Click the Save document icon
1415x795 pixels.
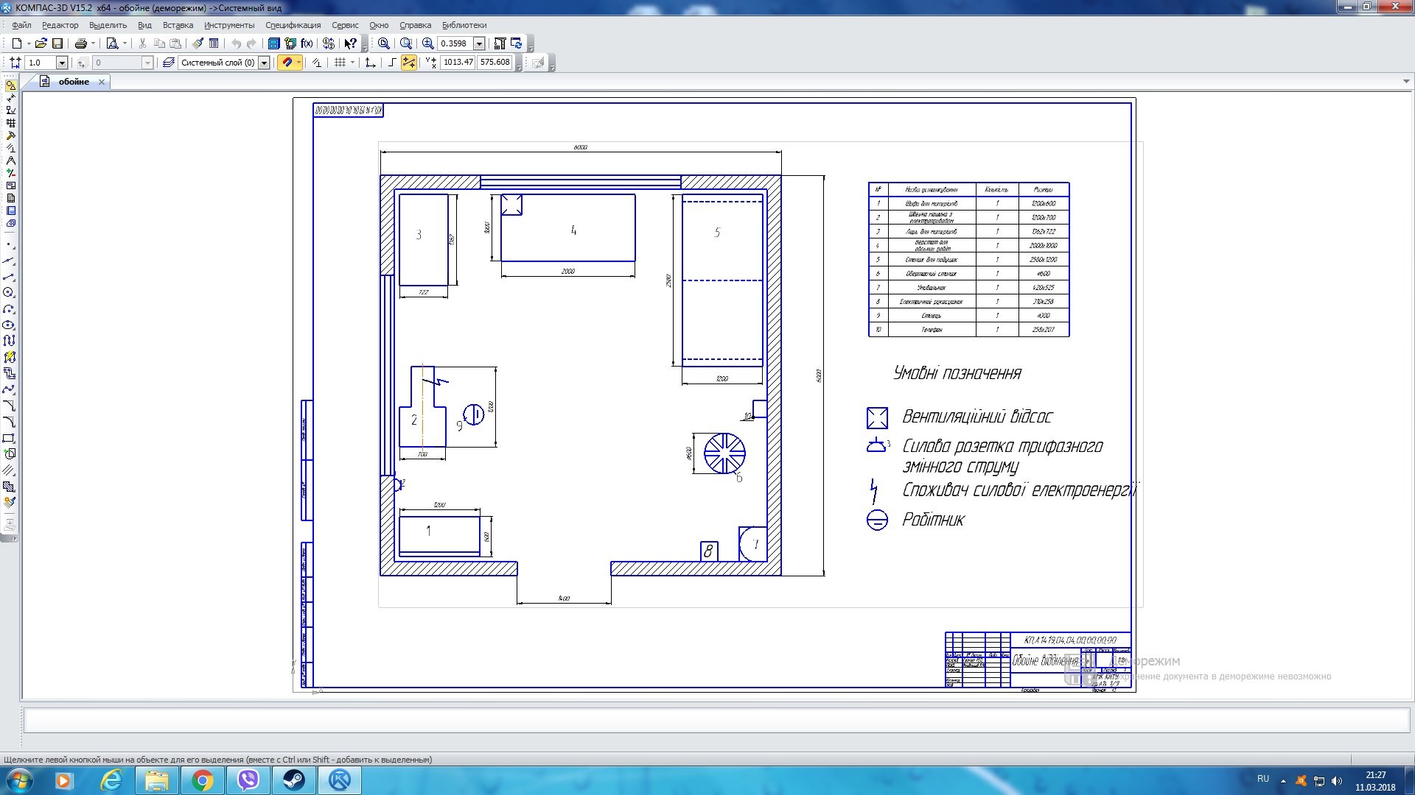(57, 43)
